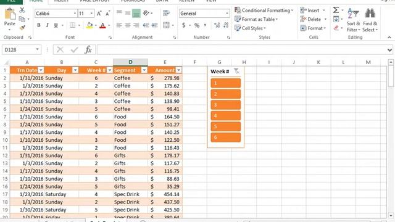This screenshot has width=395, height=222.
Task: Click the Clear eraser icon
Action: pos(336,28)
